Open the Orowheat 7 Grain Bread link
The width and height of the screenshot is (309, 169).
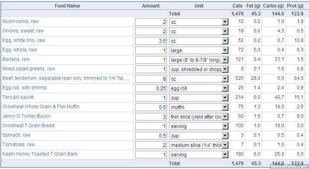coord(28,126)
